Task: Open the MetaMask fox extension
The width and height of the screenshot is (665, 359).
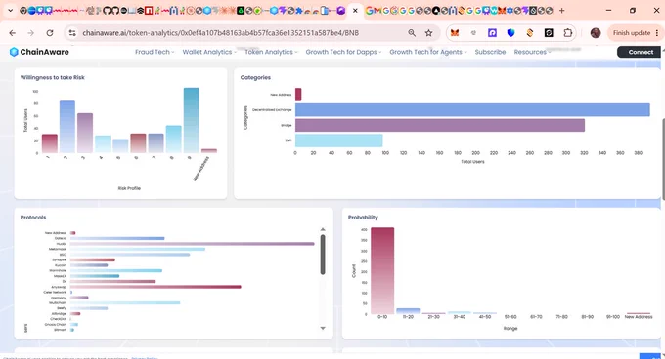Action: [x=455, y=33]
